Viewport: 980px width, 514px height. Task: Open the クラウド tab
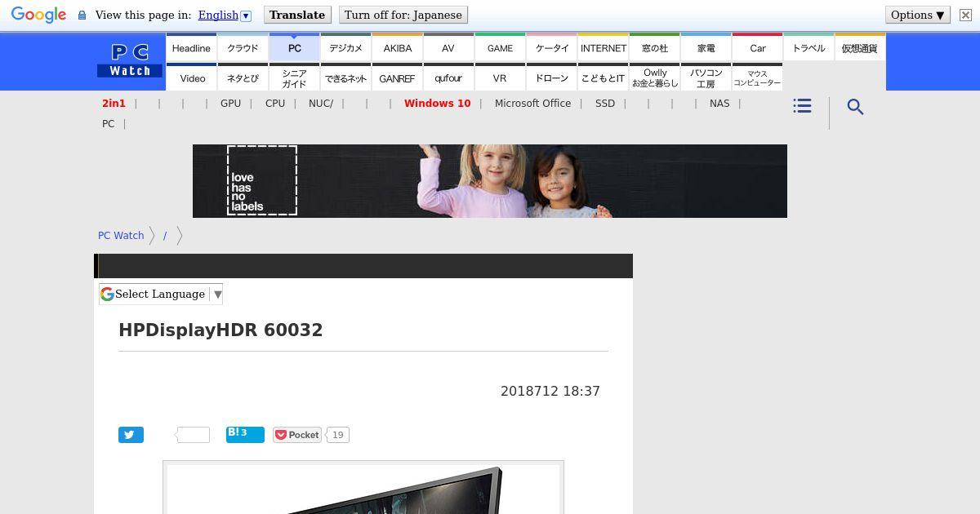point(243,47)
